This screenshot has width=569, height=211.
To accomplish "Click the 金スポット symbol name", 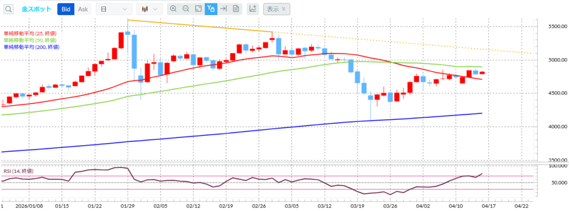I will [x=37, y=9].
